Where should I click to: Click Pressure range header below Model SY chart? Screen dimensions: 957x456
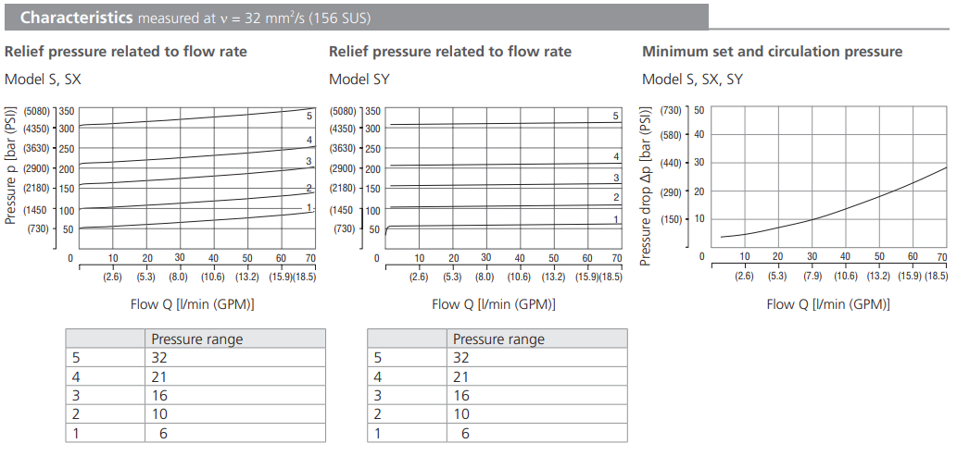498,339
